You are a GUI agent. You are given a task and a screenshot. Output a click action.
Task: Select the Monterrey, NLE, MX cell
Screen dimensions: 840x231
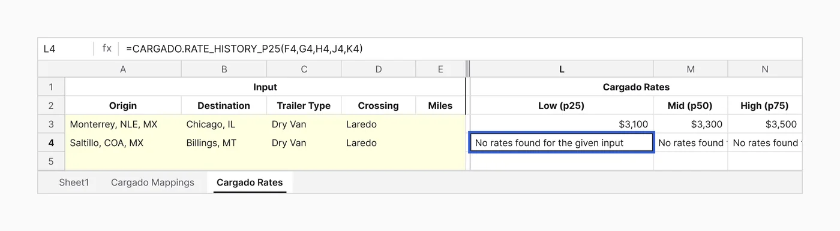click(x=123, y=124)
